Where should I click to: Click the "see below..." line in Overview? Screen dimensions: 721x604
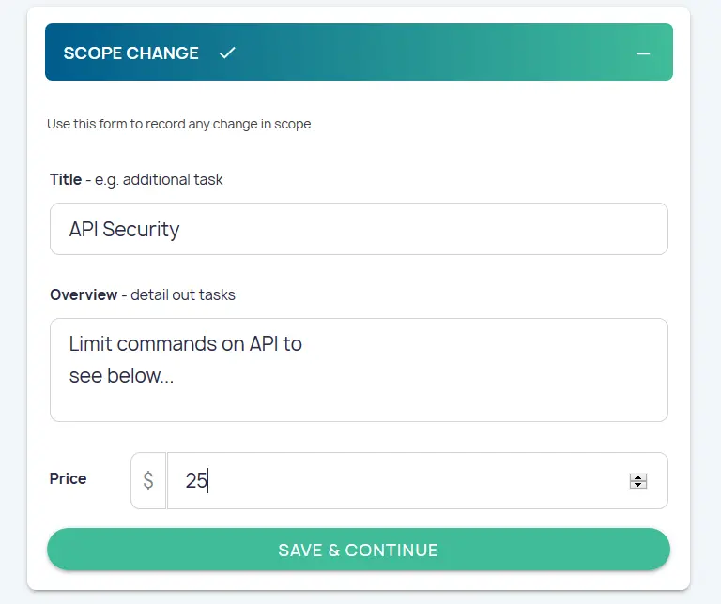click(121, 376)
